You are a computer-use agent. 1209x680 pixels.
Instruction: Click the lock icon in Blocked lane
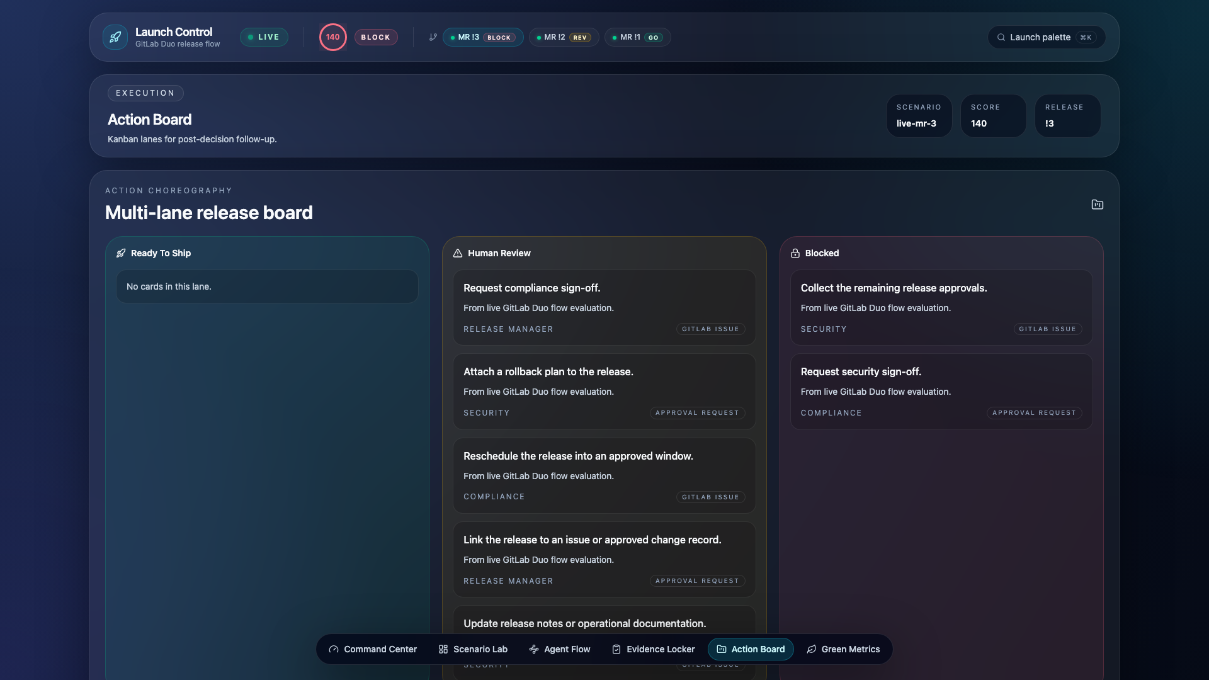pos(795,253)
